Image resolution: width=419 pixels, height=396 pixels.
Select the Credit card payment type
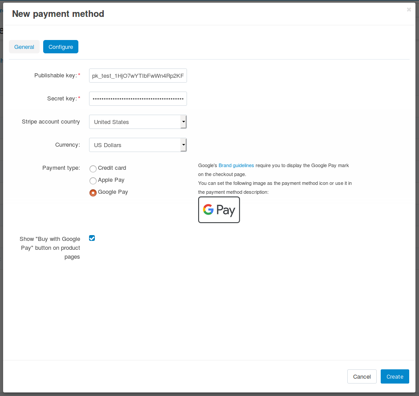pos(93,169)
